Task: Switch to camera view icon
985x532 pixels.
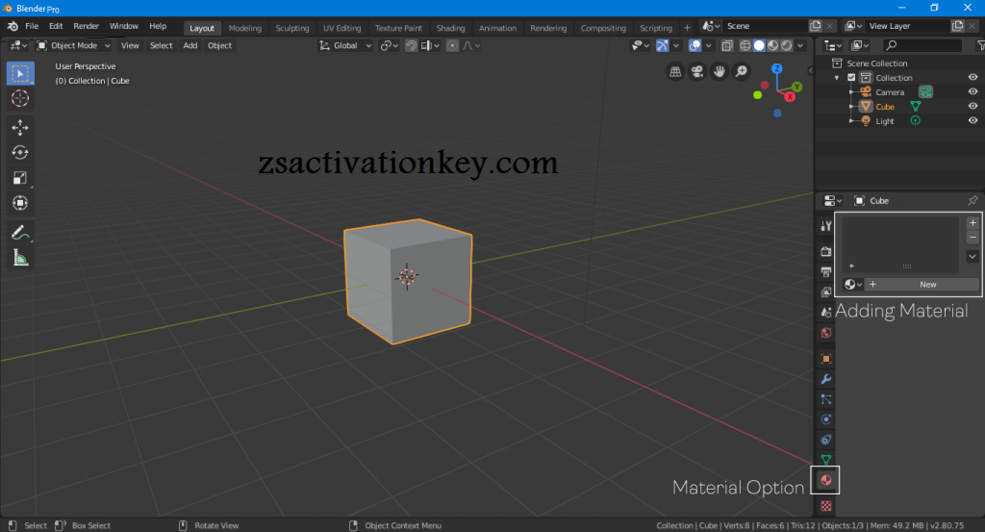Action: pyautogui.click(x=697, y=71)
